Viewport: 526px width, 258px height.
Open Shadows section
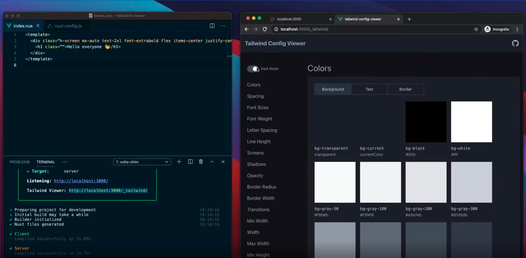point(256,164)
